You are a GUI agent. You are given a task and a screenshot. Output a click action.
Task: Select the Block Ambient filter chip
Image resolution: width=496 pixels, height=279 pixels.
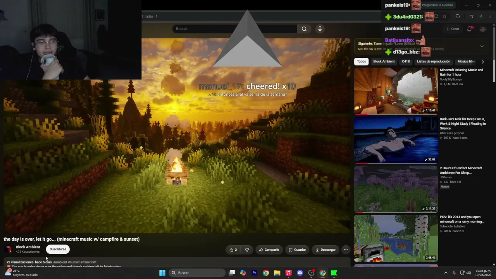pyautogui.click(x=384, y=62)
